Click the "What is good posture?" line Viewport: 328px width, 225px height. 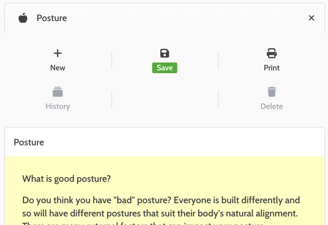[x=66, y=179]
